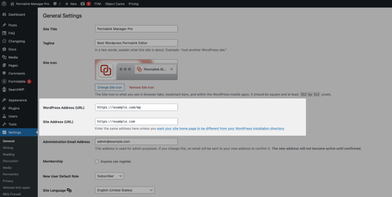Click the Tools wrench icon
The image size is (392, 197).
point(4,124)
